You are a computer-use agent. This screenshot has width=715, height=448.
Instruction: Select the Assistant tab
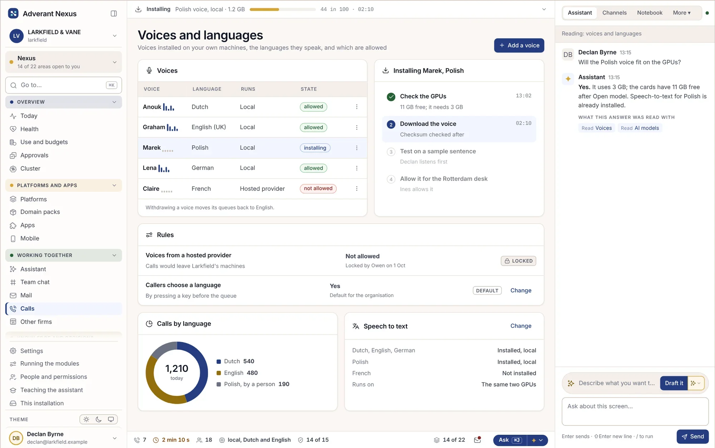tap(580, 13)
